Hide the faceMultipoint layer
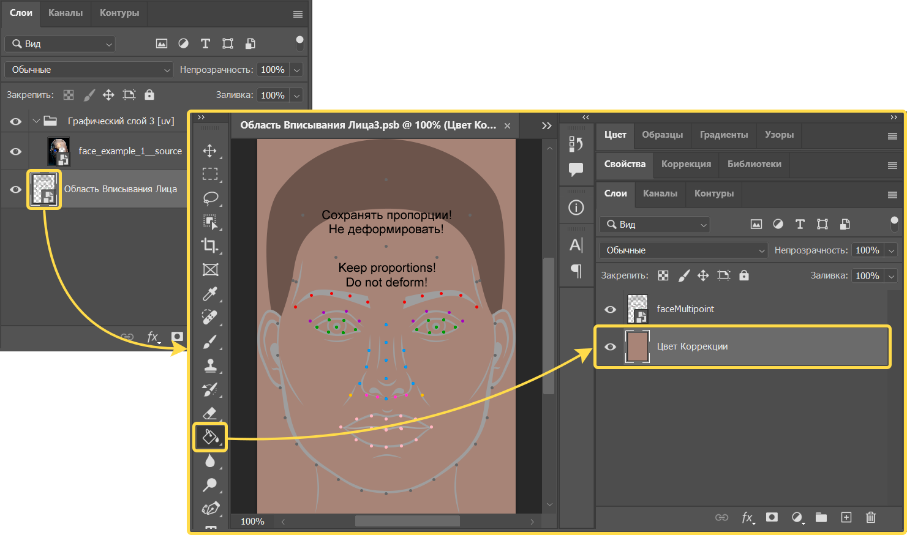 (x=610, y=309)
